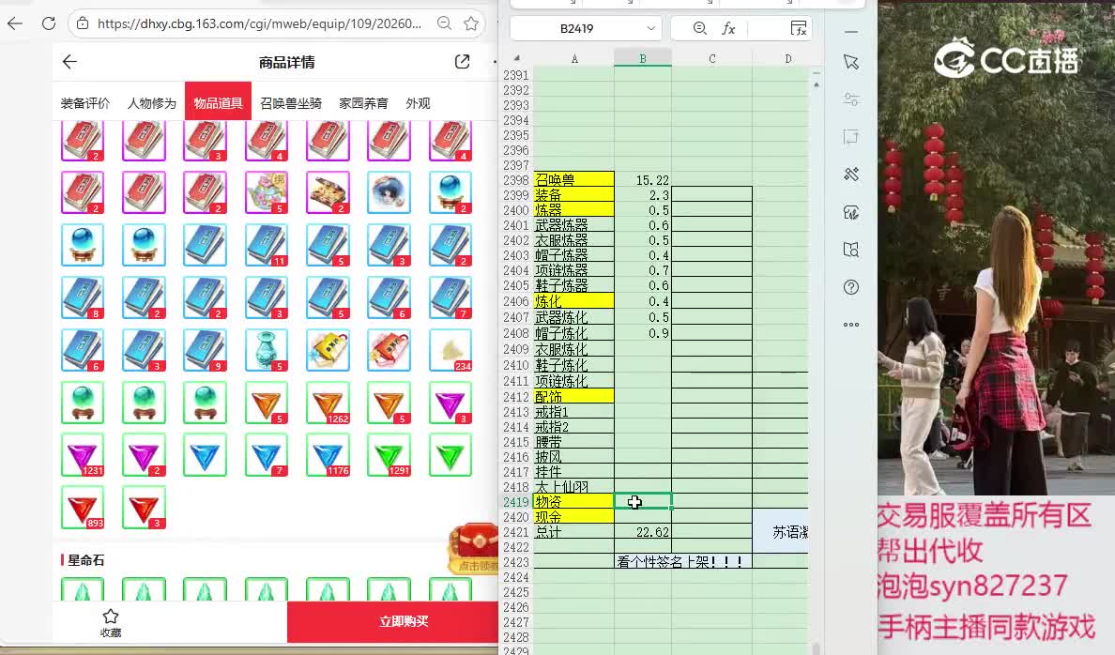
Task: Open the red envelope 点击领取 promo
Action: pyautogui.click(x=474, y=548)
